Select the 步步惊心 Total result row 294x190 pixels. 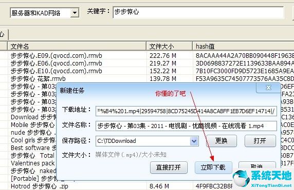tap(33, 156)
